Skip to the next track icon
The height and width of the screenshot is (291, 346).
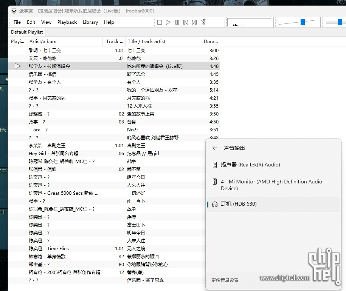click(194, 22)
